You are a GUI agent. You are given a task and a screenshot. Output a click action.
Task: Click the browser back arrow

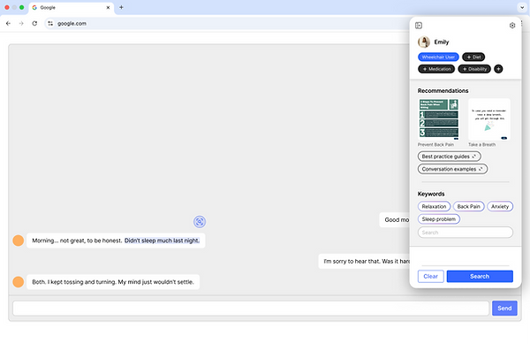click(x=8, y=23)
